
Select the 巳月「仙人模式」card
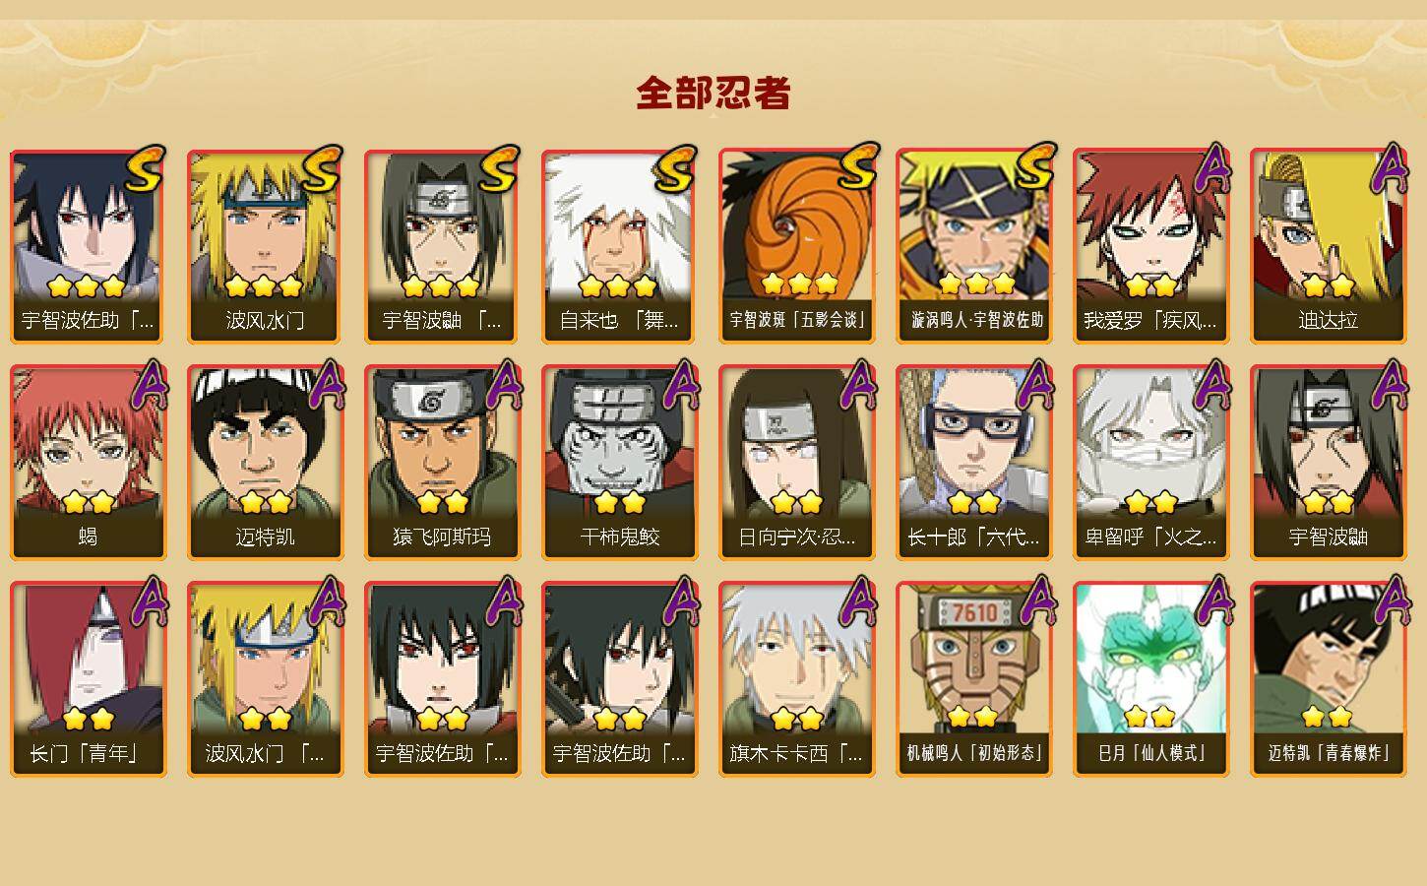(1150, 679)
